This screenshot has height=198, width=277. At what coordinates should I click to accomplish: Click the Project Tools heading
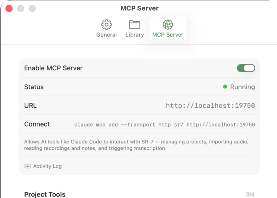coord(45,194)
